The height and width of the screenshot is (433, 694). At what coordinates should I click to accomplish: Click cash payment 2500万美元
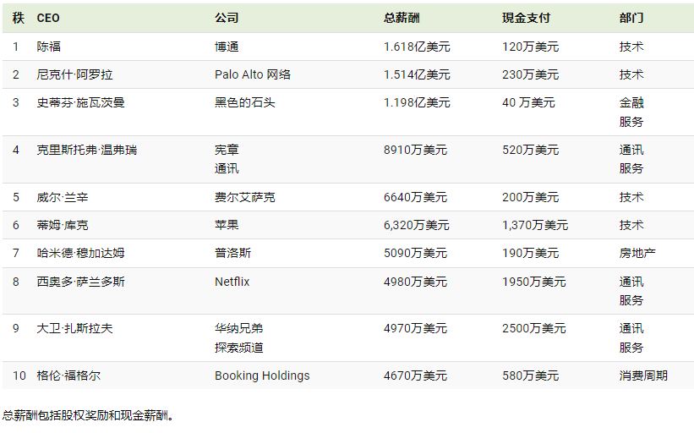(x=533, y=328)
